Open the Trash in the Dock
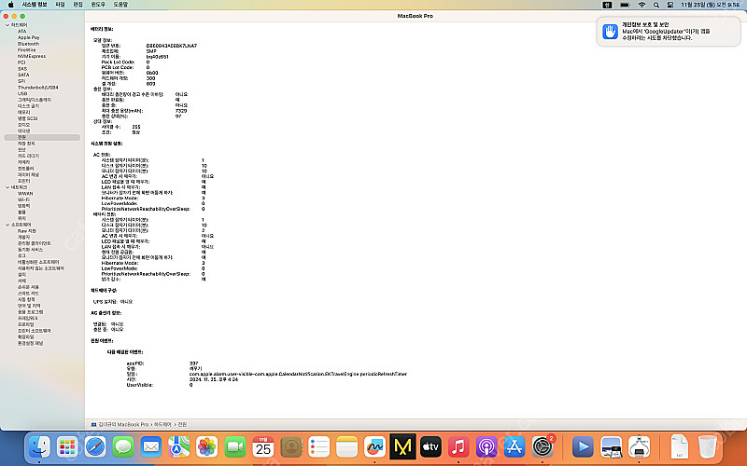747x466 pixels. pyautogui.click(x=708, y=447)
